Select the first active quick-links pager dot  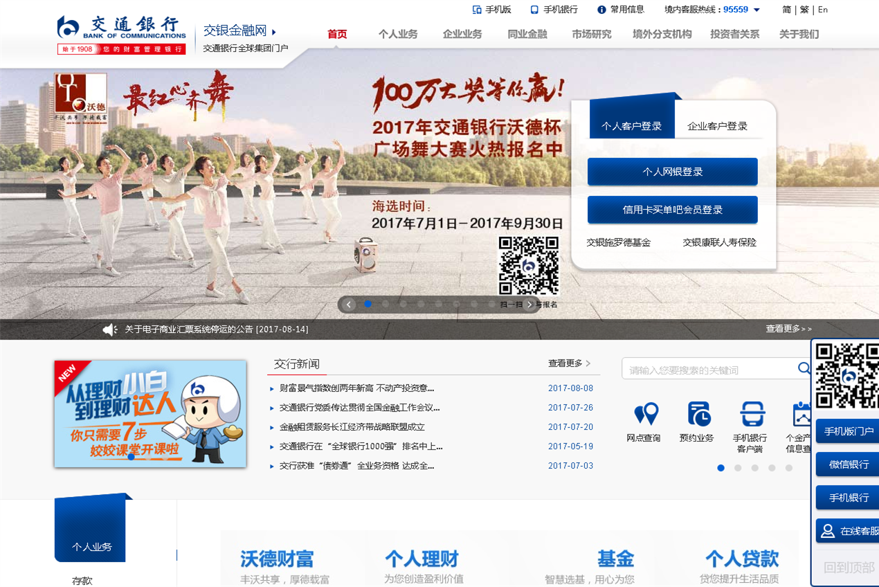(x=721, y=468)
